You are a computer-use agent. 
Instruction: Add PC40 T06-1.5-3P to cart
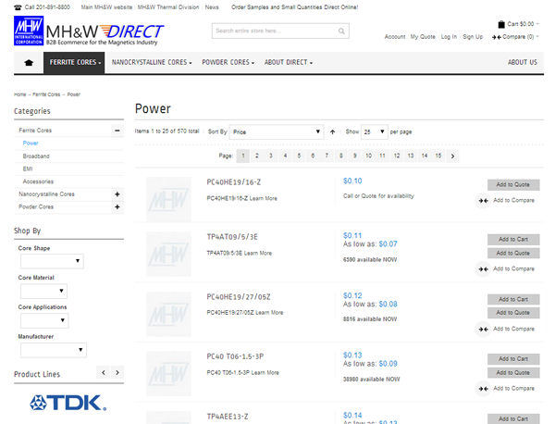pos(513,359)
